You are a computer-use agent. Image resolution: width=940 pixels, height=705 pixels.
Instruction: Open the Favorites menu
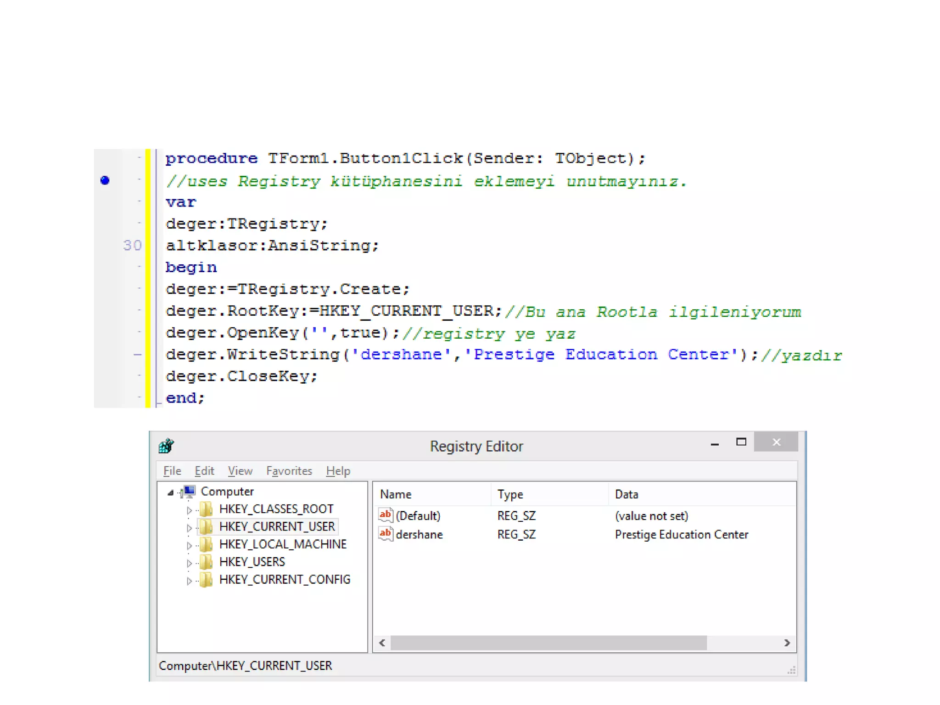[x=289, y=471]
